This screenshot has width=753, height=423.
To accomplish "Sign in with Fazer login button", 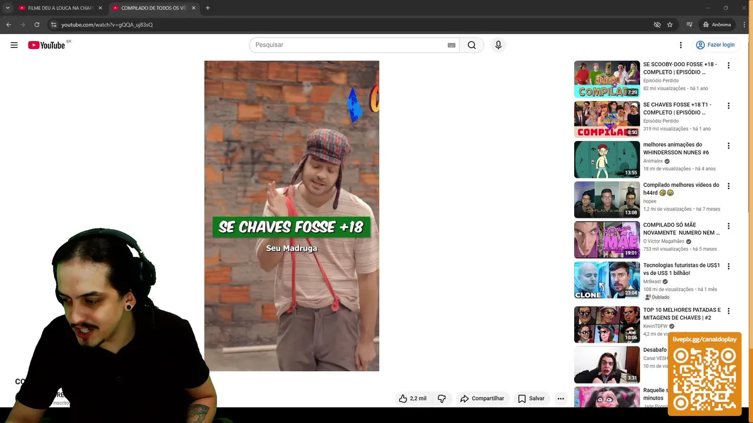I will coord(715,45).
